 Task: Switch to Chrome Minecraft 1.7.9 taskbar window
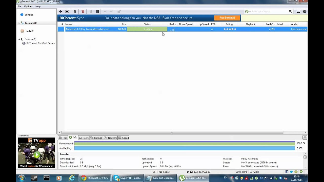(x=94, y=178)
